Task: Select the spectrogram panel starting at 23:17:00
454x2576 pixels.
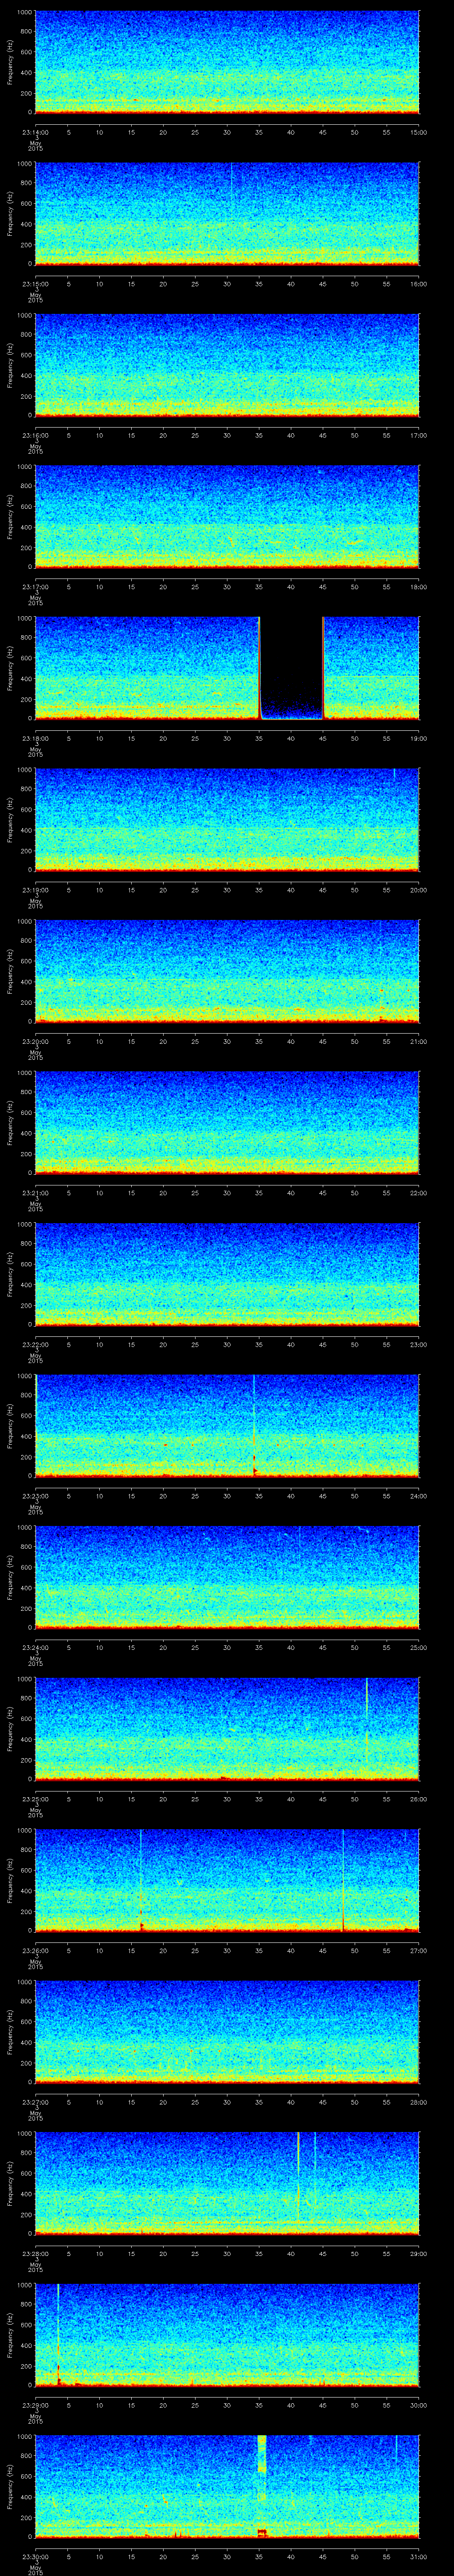Action: pos(227,517)
